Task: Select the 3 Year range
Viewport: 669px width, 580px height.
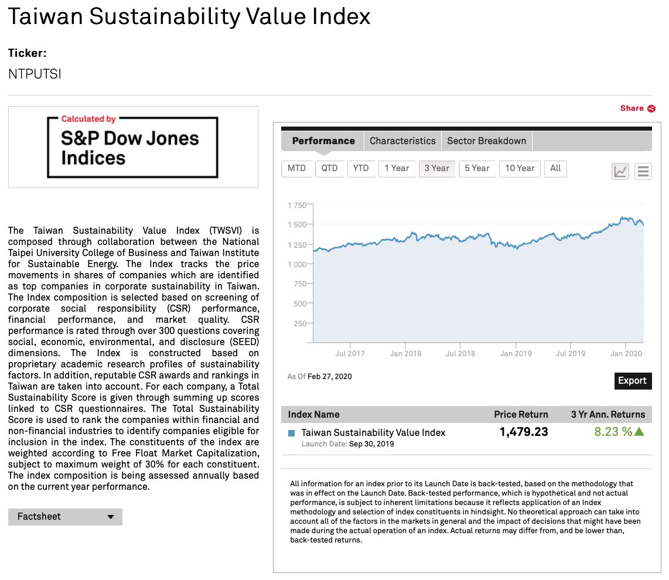Action: point(436,168)
